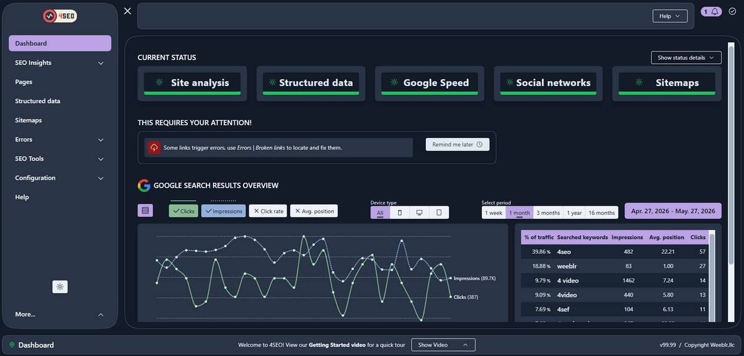The width and height of the screenshot is (744, 356).
Task: Click the Impressions (89.7K) chart label
Action: [474, 279]
